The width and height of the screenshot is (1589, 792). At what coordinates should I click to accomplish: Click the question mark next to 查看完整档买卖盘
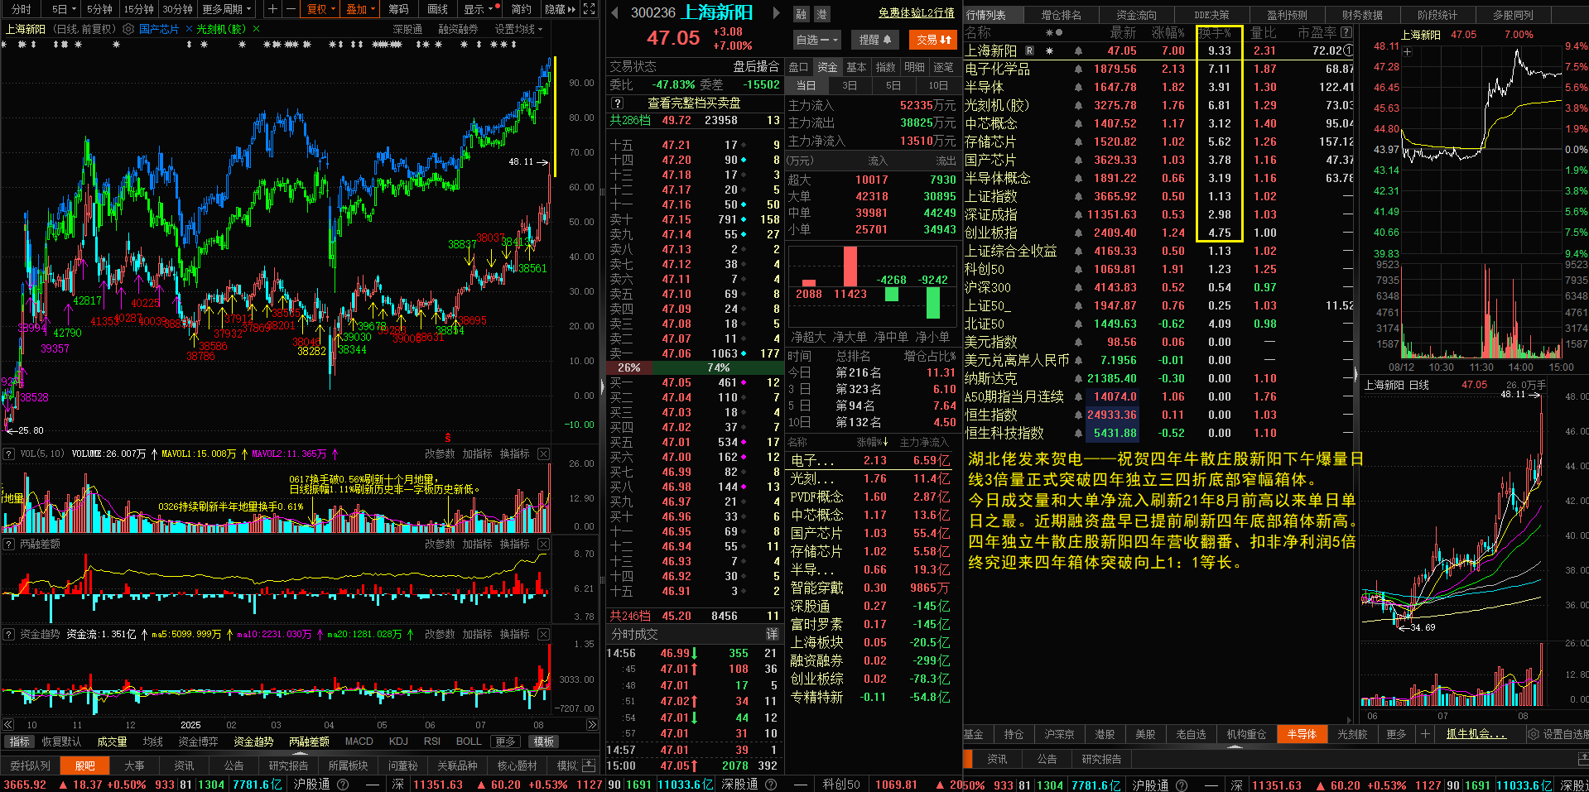617,103
